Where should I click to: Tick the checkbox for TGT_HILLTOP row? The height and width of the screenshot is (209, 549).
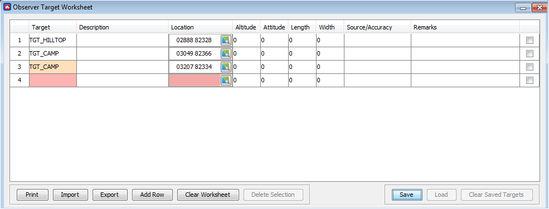point(529,41)
